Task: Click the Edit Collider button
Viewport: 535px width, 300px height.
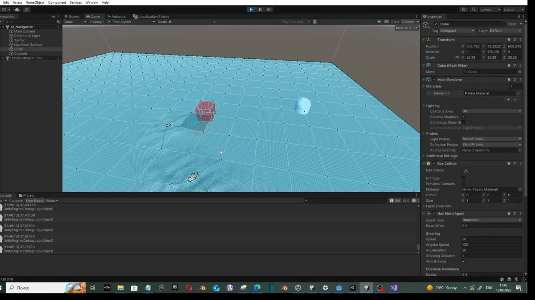Action: [466, 171]
